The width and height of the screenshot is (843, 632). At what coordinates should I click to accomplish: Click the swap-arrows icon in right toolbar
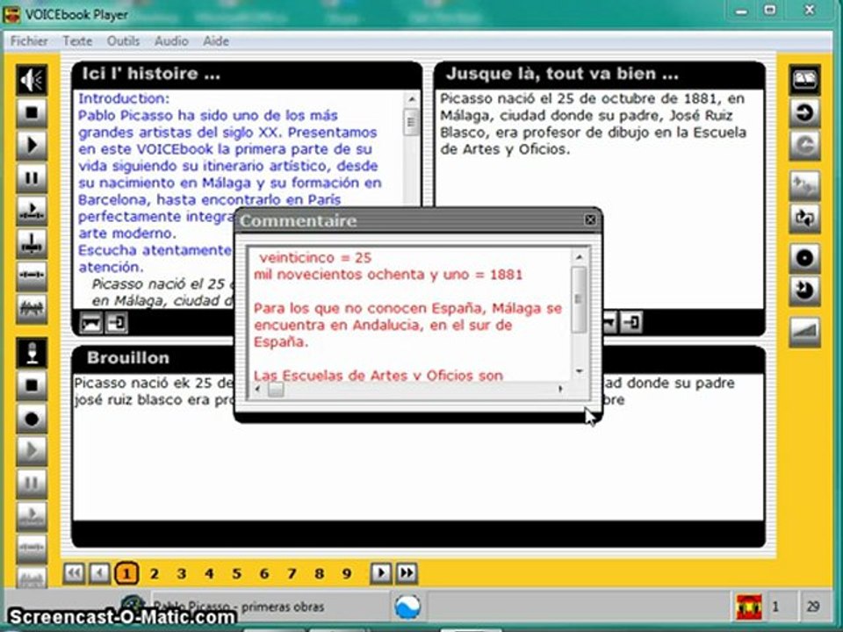805,219
